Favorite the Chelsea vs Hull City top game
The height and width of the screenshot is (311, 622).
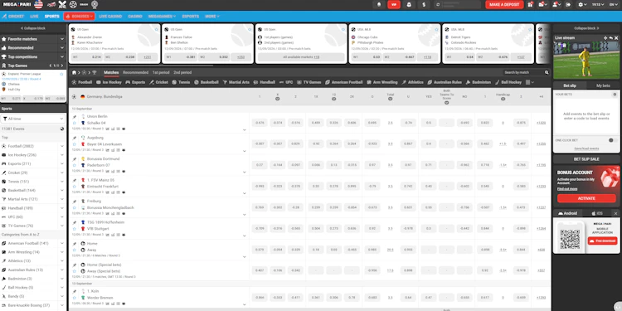tap(61, 74)
